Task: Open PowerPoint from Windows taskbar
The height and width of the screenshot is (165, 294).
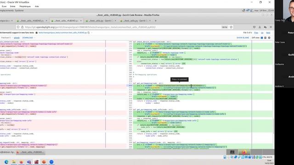Action: [x=44, y=162]
